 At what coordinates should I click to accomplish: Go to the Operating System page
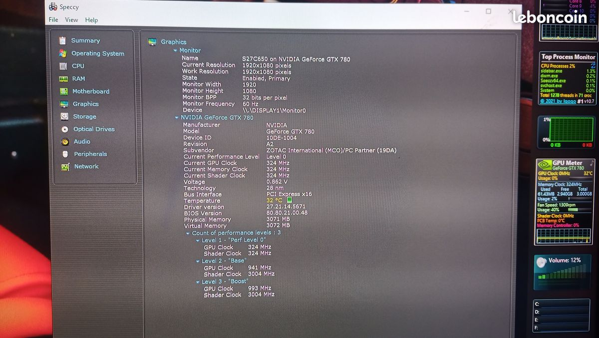[98, 53]
